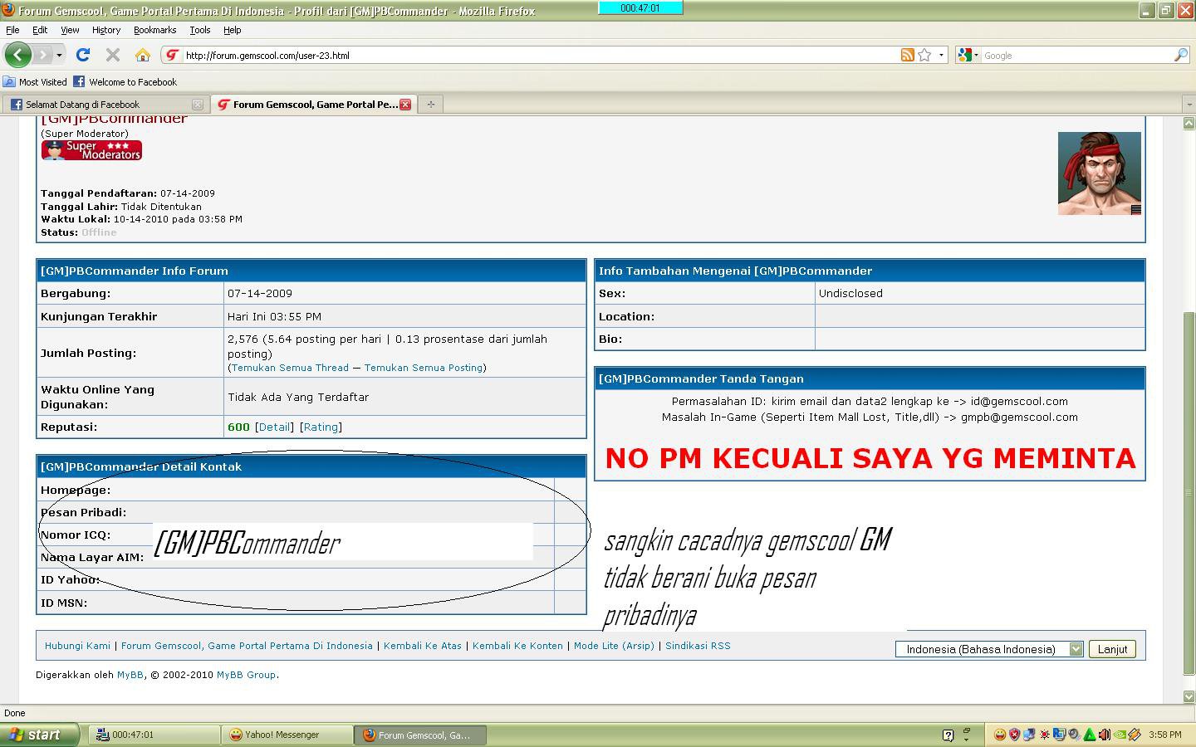This screenshot has width=1196, height=747.
Task: Open the Most Visited bookmarks folder
Action: [35, 82]
